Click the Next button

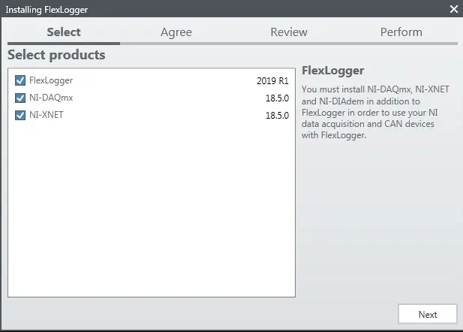click(427, 314)
